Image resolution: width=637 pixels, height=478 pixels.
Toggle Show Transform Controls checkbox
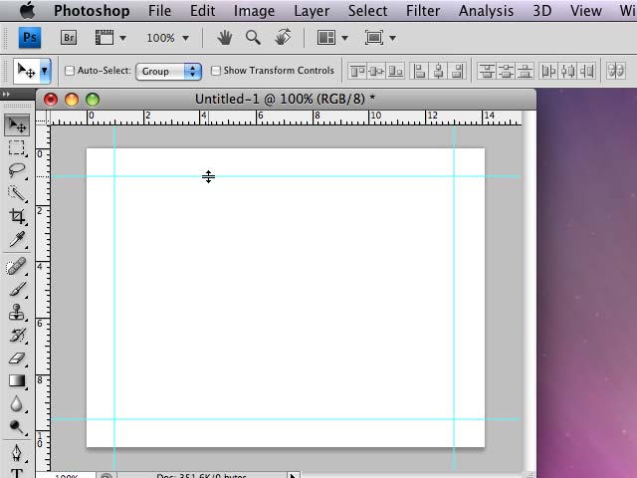pos(216,71)
